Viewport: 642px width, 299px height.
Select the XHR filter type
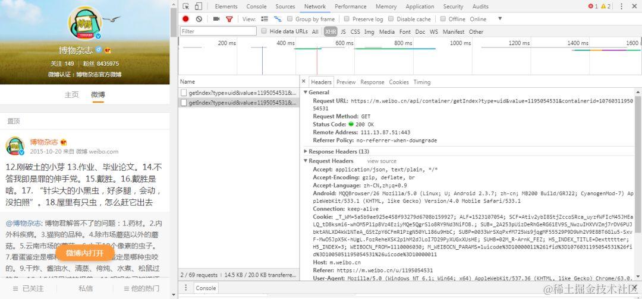click(331, 31)
